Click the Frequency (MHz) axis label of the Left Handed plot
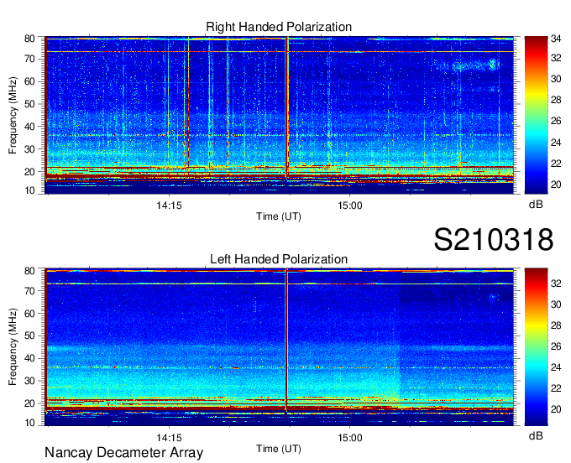The width and height of the screenshot is (571, 463). pyautogui.click(x=13, y=347)
